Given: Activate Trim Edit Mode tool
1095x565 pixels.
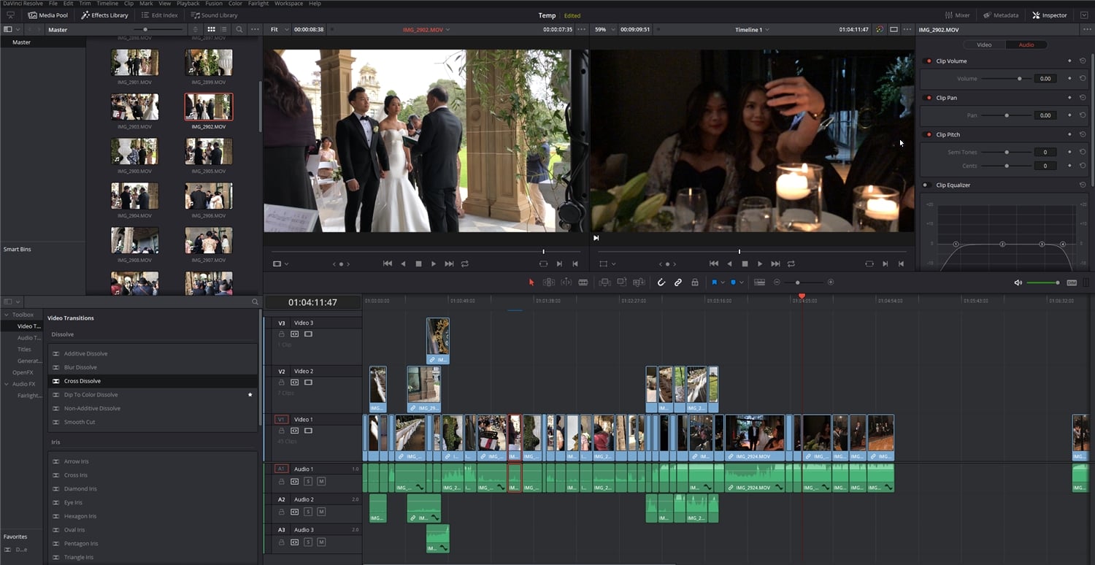Looking at the screenshot, I should click(x=548, y=282).
